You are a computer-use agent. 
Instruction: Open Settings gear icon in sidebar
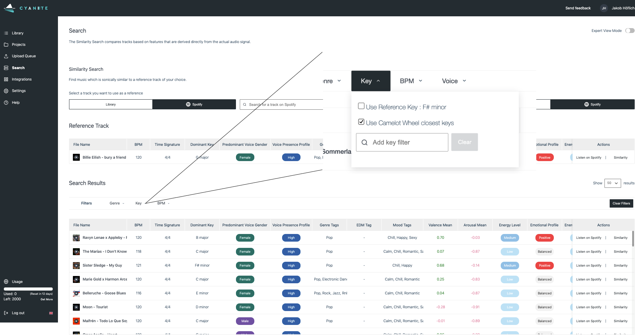pos(6,91)
